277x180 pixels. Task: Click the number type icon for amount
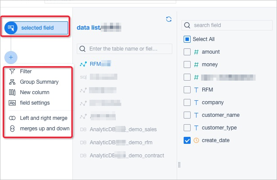(x=196, y=52)
